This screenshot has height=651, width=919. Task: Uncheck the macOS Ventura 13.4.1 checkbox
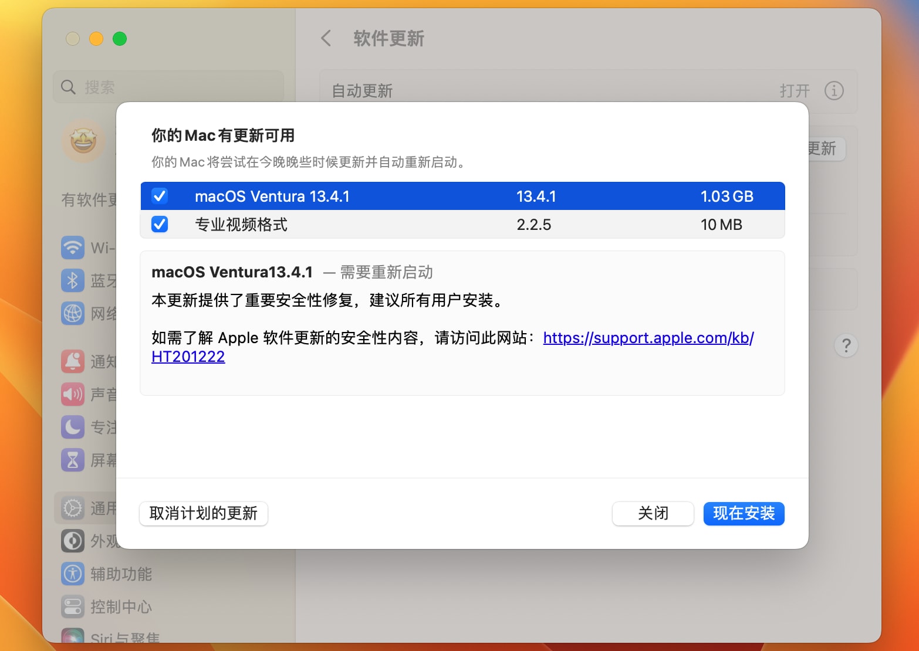[160, 196]
